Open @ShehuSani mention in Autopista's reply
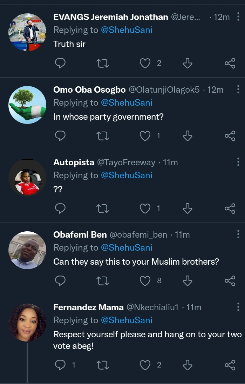The image size is (245, 384). coord(127,175)
